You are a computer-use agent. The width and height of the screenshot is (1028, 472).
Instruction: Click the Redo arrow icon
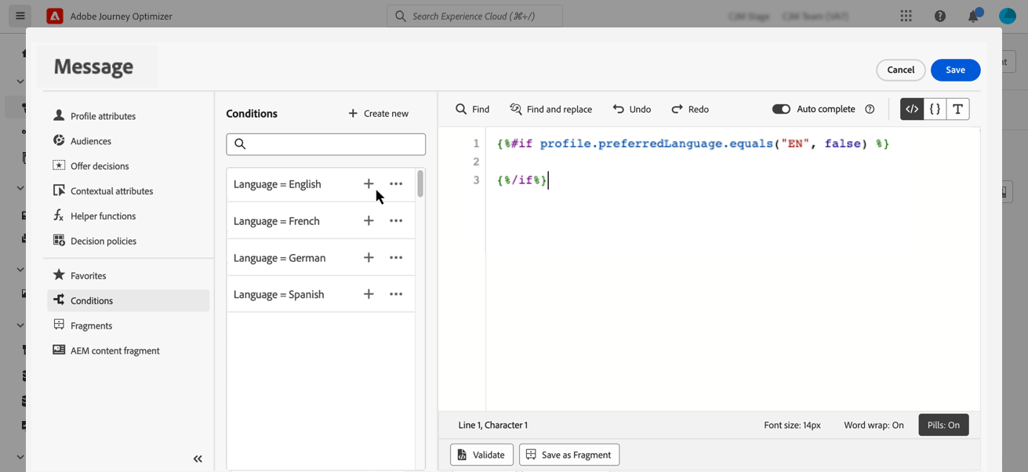677,109
